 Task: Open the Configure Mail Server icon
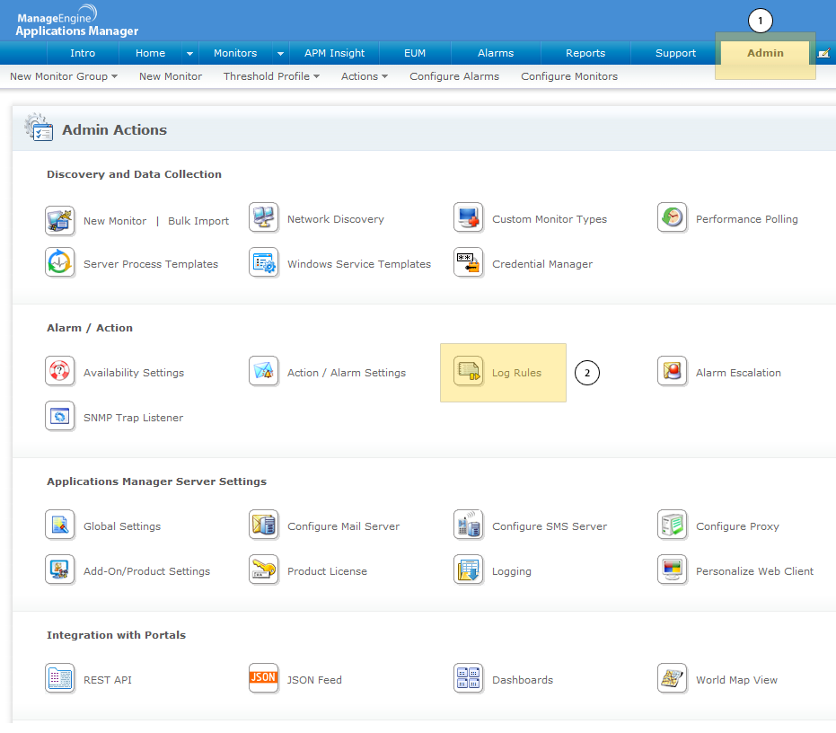tap(263, 525)
